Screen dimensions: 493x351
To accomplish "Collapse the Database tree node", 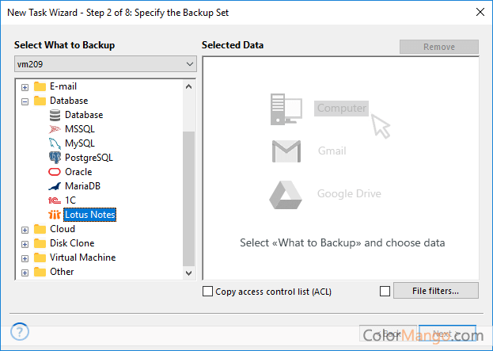I will (x=25, y=101).
